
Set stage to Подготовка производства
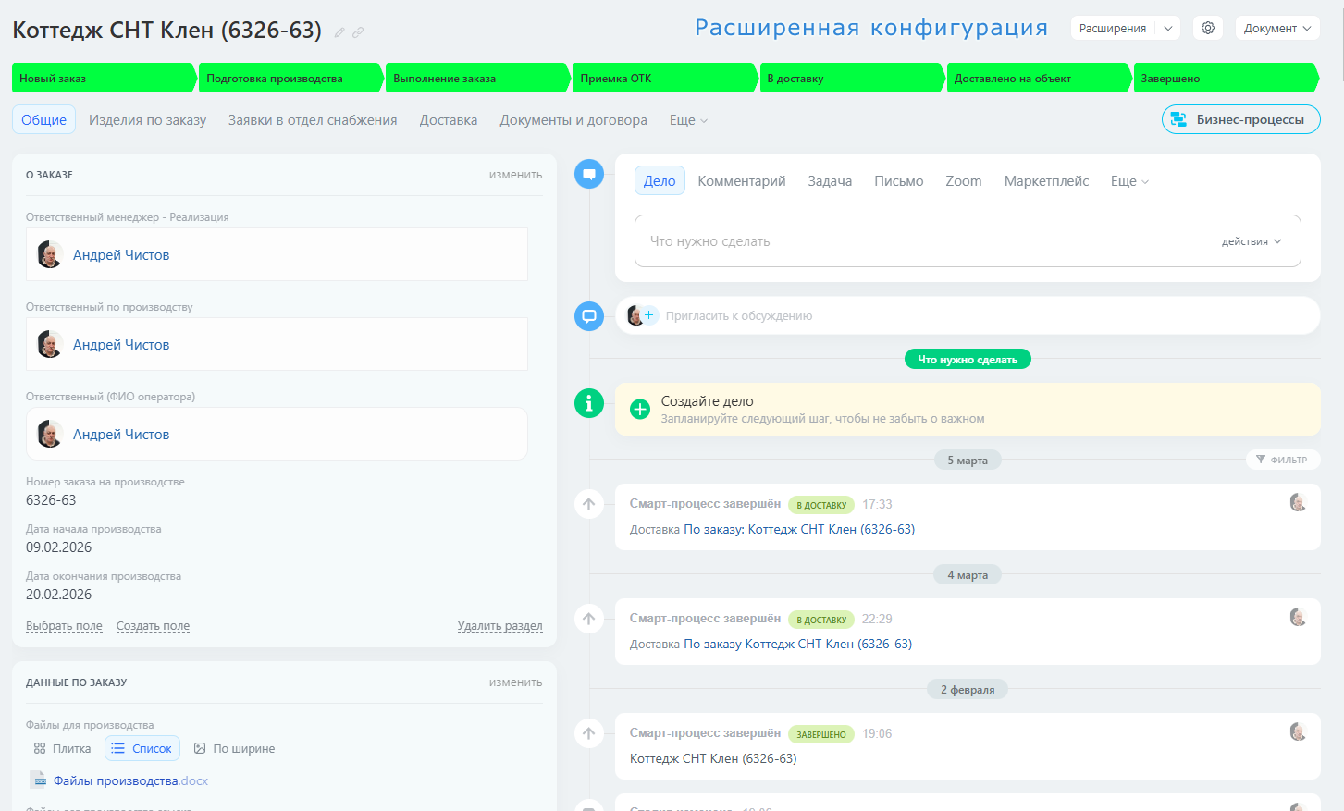point(291,79)
